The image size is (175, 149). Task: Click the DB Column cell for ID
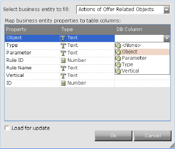coord(143,83)
